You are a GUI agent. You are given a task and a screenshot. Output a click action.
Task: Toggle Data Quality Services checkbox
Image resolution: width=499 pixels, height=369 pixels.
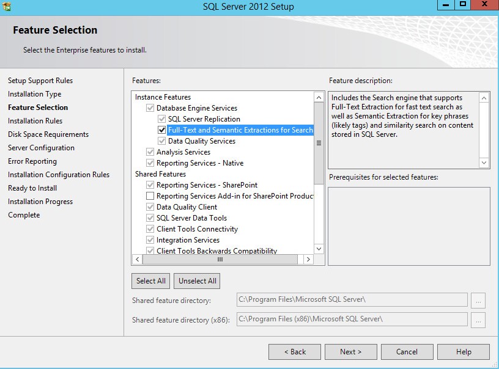161,141
